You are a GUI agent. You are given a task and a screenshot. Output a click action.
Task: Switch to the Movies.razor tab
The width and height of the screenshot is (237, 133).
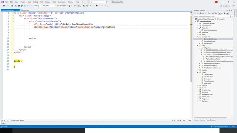click(x=25, y=10)
